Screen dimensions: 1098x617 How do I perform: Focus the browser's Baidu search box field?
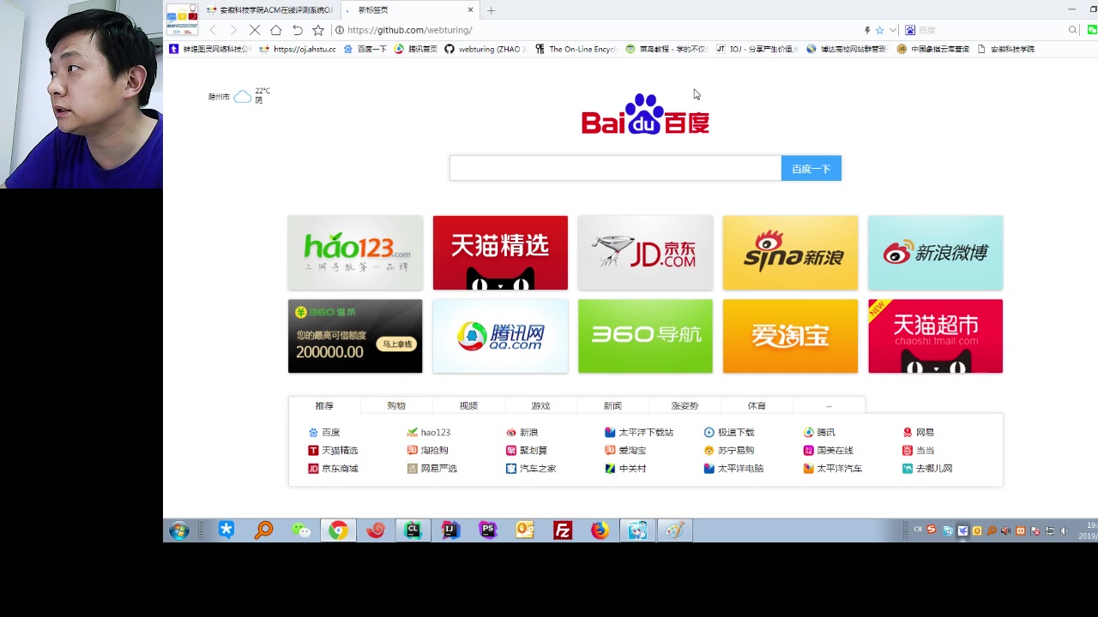click(x=991, y=30)
